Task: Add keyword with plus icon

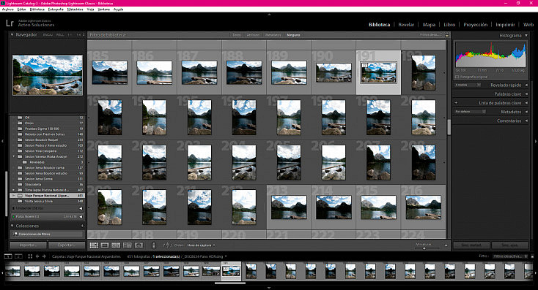Action: [x=456, y=102]
